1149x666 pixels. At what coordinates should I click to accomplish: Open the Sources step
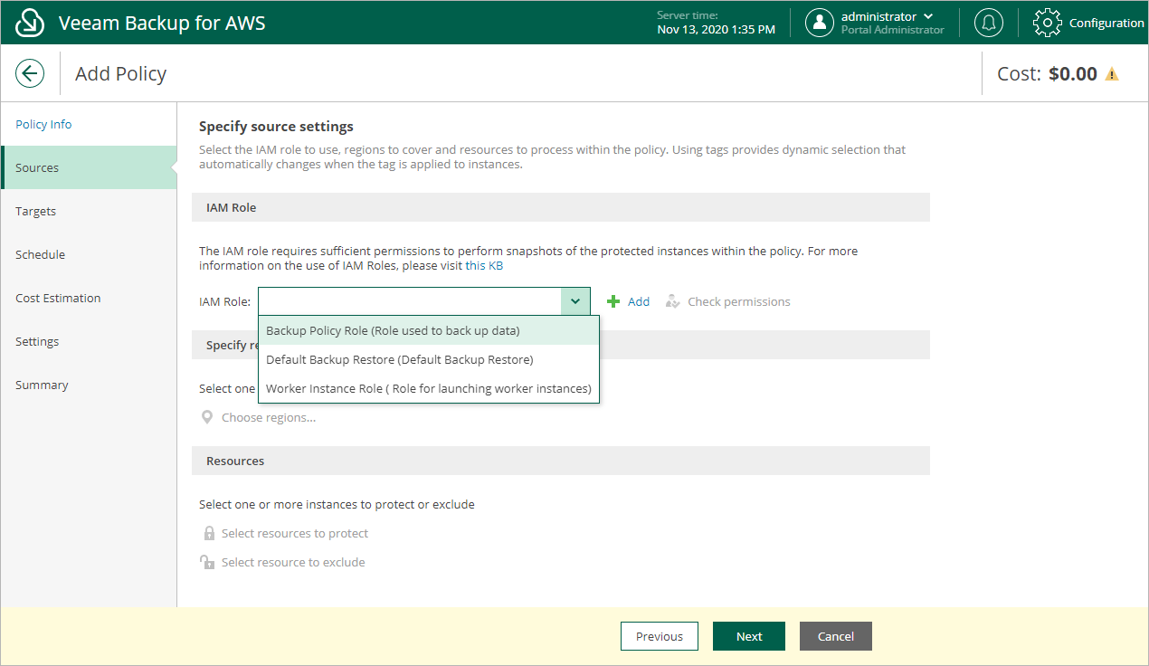pos(89,167)
